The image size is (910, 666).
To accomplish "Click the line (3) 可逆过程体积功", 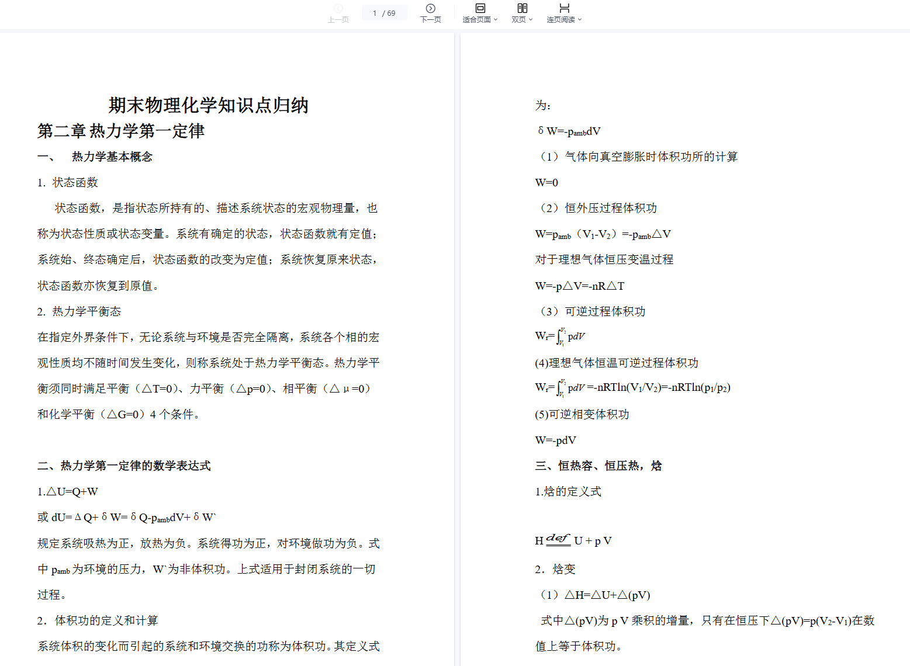I will pos(591,311).
